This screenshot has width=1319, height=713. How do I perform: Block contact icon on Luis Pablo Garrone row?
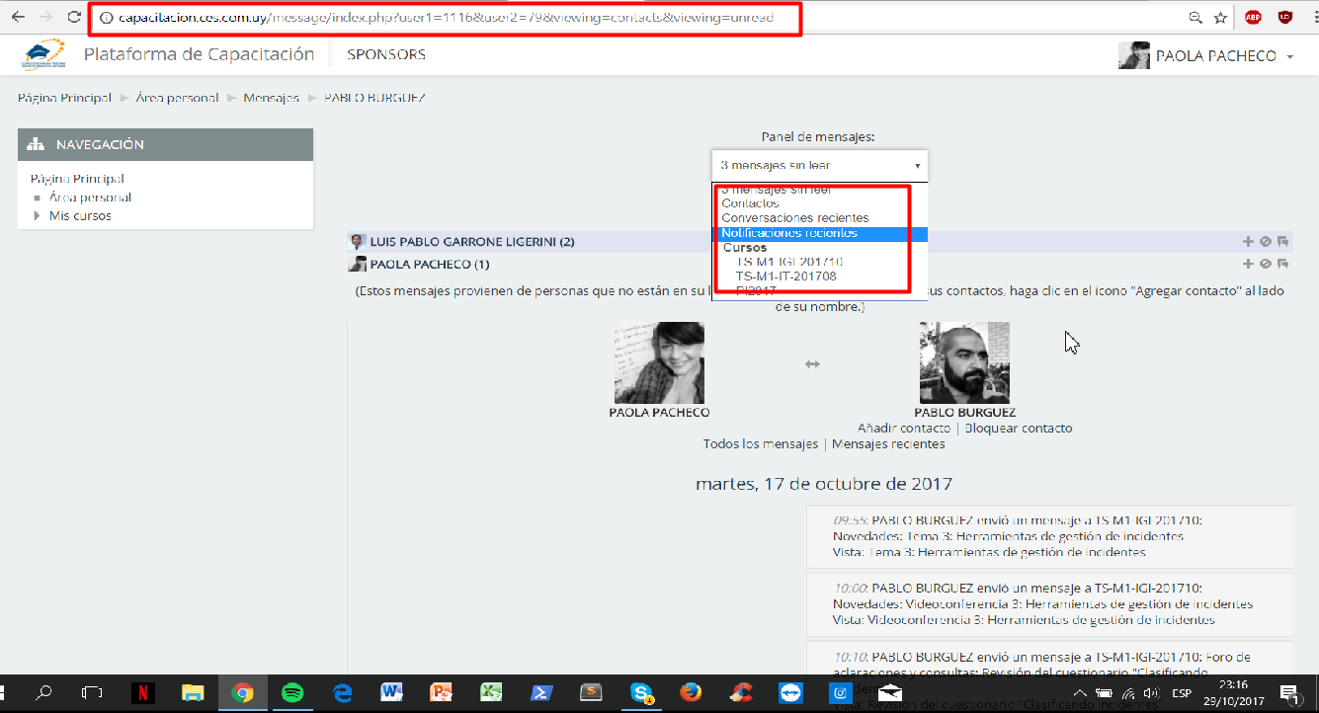click(1265, 241)
